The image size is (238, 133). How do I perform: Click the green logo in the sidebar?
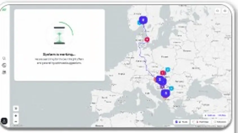pyautogui.click(x=4, y=10)
